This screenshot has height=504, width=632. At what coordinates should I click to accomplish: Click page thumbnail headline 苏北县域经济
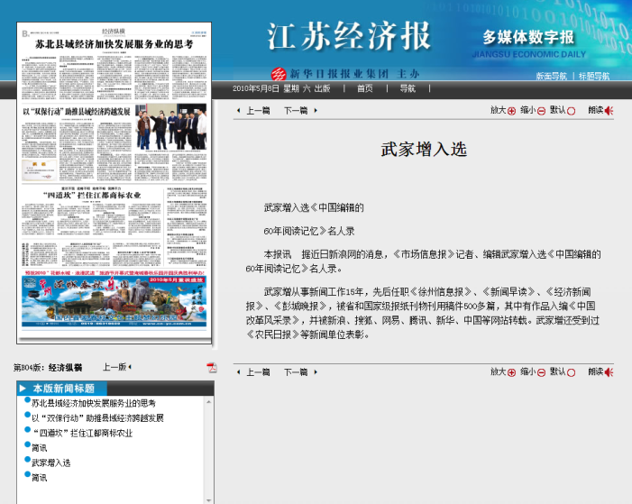click(x=114, y=44)
